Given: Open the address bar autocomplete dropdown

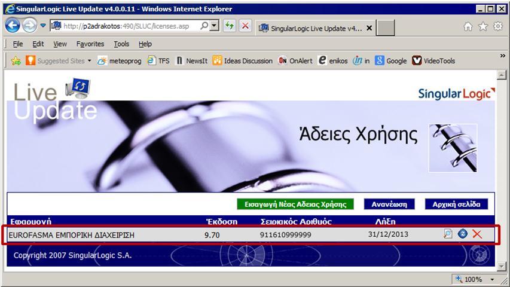Looking at the screenshot, I should click(214, 26).
